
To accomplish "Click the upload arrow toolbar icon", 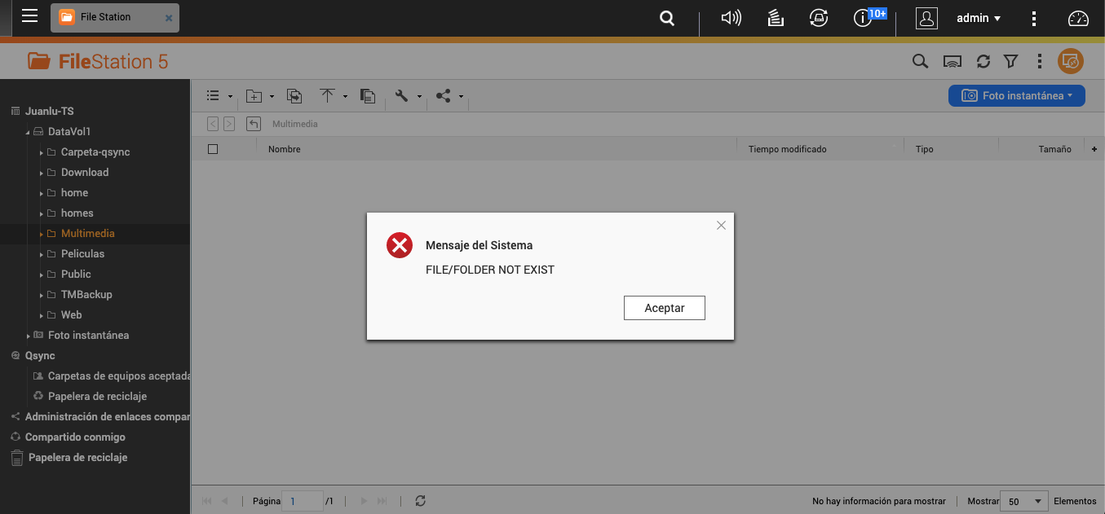I will click(x=327, y=96).
